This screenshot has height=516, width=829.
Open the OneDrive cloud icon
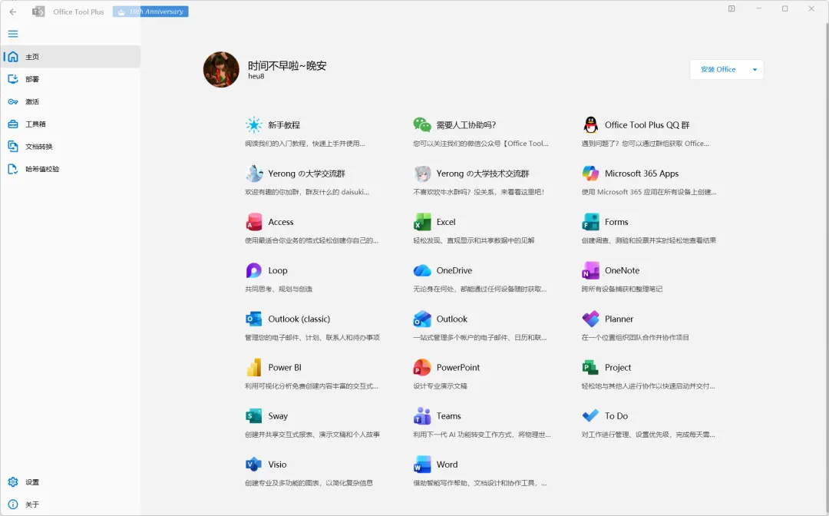pyautogui.click(x=422, y=271)
